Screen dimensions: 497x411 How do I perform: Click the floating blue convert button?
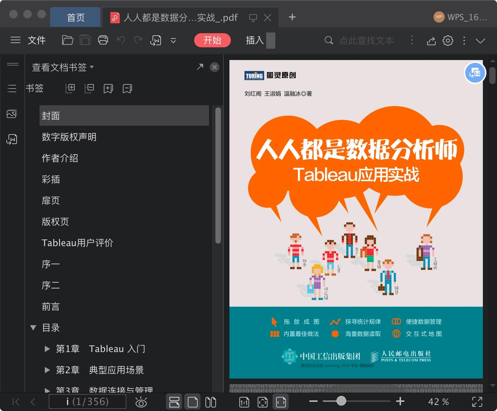tap(475, 73)
